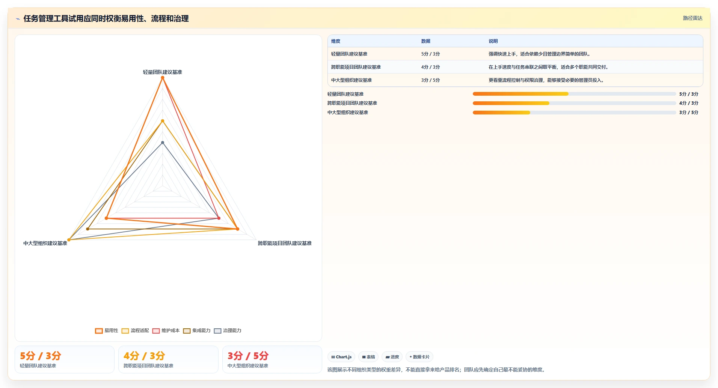Click the description starting 强调快速上手

point(540,54)
